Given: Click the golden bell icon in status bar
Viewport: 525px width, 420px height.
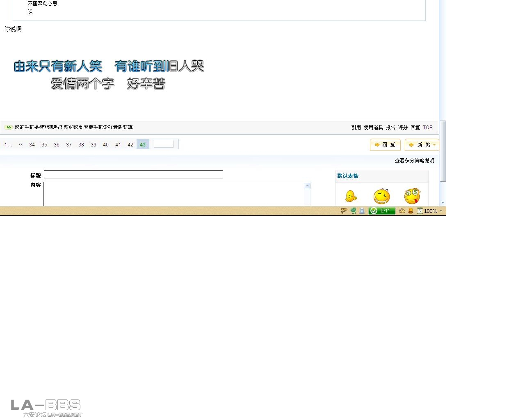Looking at the screenshot, I should click(411, 211).
